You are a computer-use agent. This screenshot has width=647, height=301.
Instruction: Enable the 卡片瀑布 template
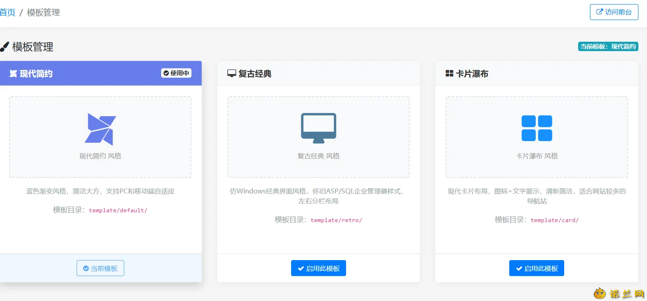tap(537, 268)
